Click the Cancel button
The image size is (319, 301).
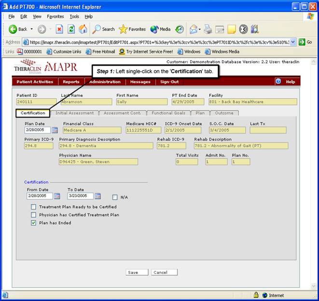click(164, 272)
